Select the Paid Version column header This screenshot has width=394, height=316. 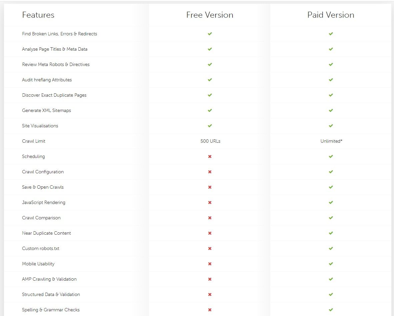[x=331, y=15]
